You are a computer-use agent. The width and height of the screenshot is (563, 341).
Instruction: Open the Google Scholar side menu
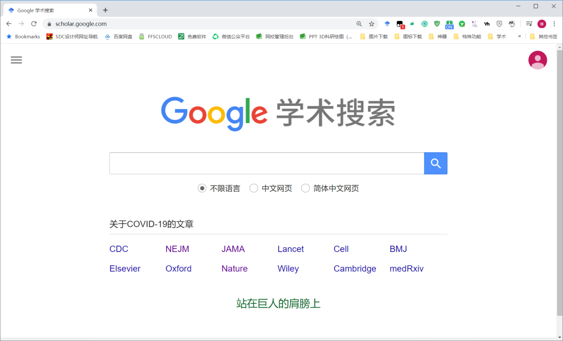coord(16,60)
